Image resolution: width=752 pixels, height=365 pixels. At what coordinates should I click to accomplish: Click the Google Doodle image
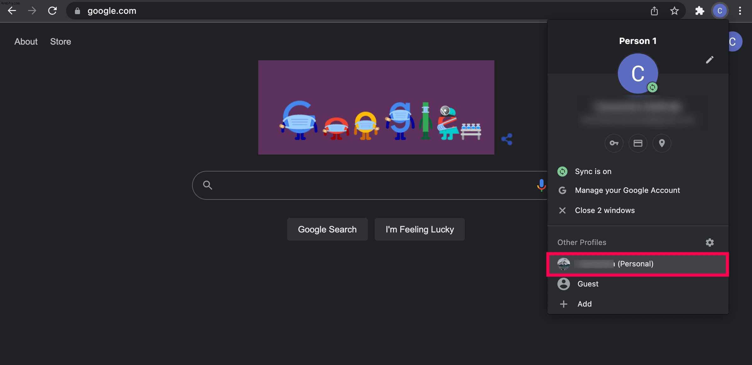pos(376,107)
